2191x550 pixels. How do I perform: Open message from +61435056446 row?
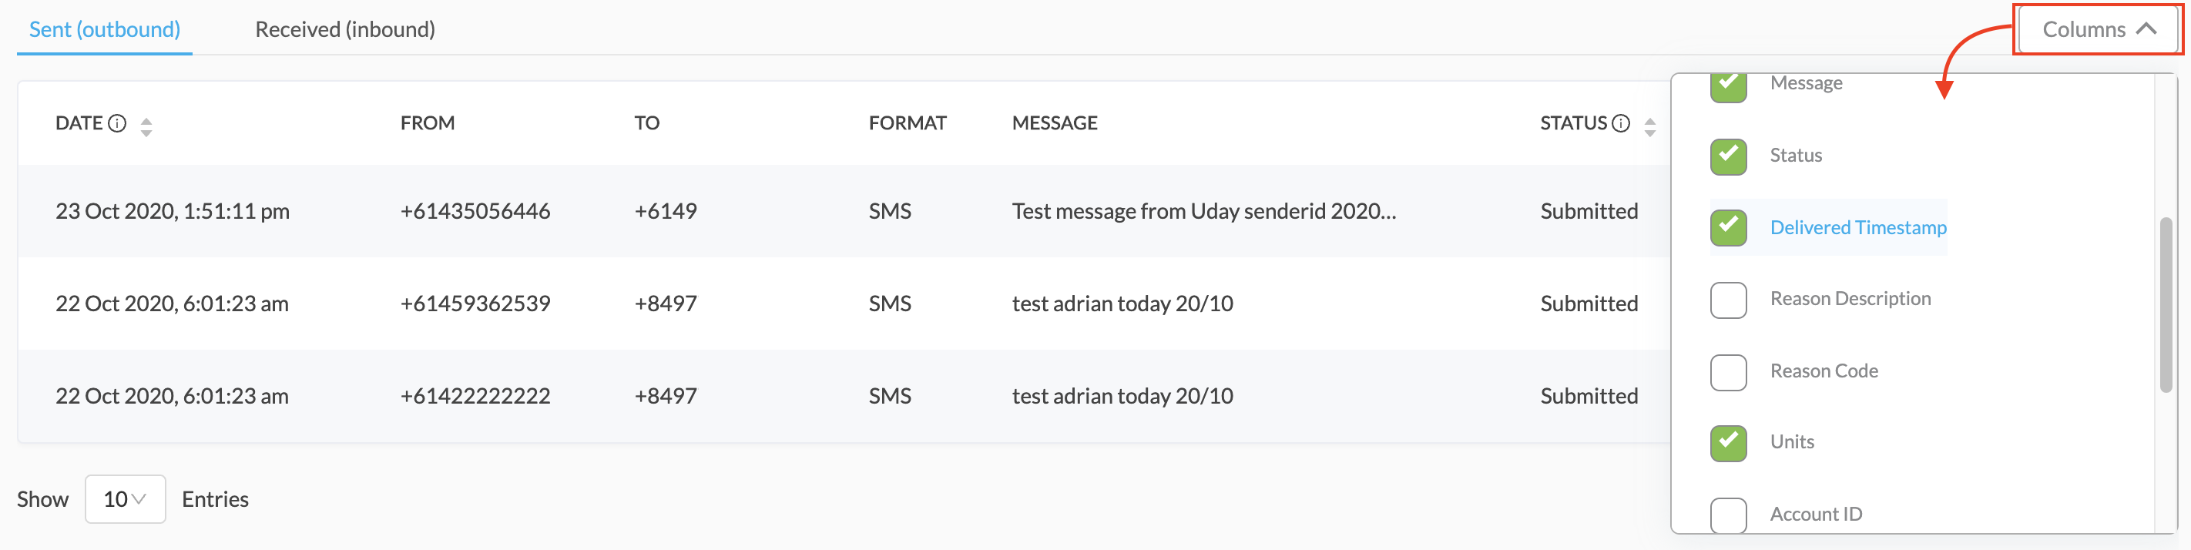coord(844,211)
